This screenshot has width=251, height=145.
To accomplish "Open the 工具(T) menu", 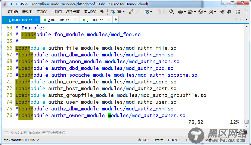I will point(56,12).
